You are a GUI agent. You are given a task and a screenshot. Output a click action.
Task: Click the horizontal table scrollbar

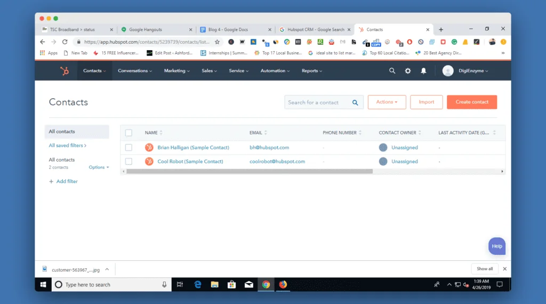[250, 171]
